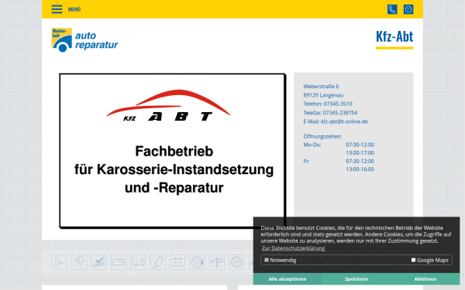
Task: Click Alle akzeptieren button
Action: click(288, 279)
